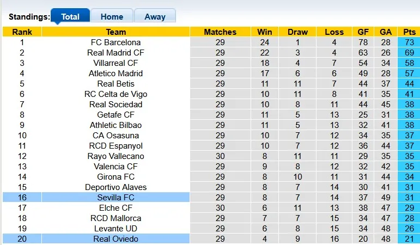
Task: Click the GF column header
Action: pos(363,32)
